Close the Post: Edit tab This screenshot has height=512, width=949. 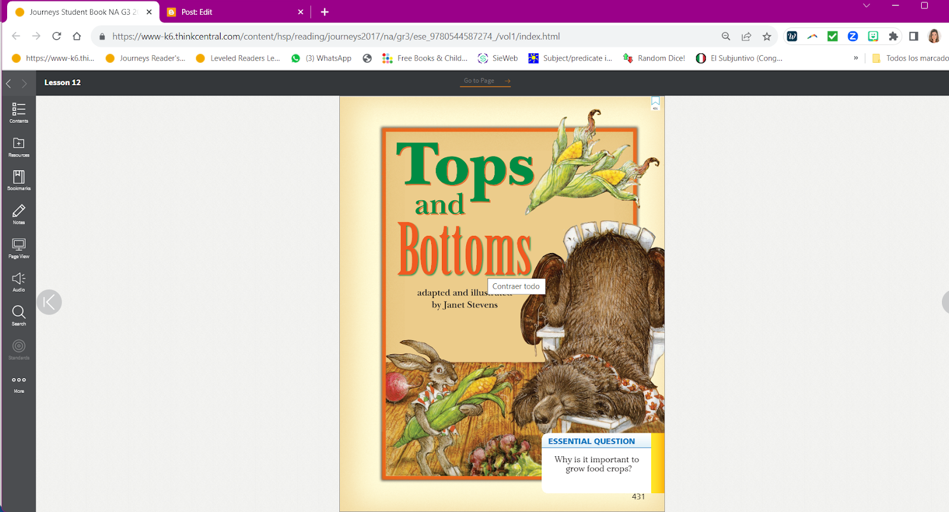301,12
